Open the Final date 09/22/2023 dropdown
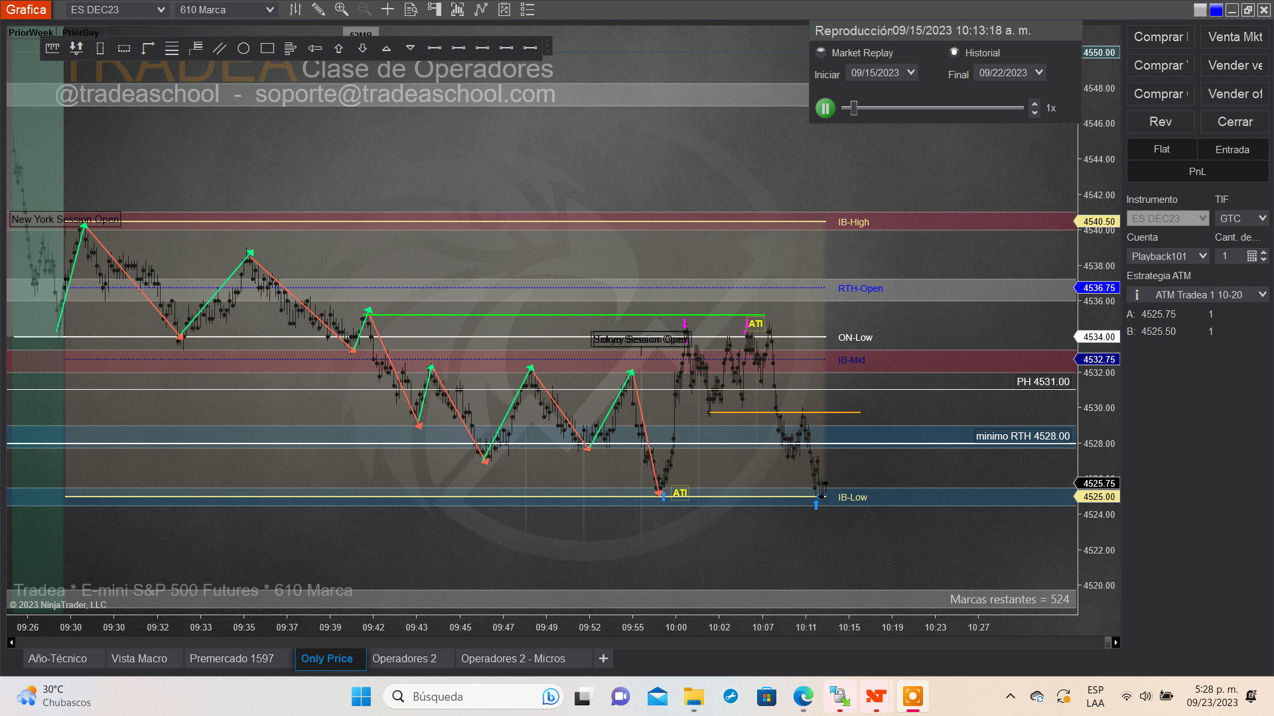The height and width of the screenshot is (716, 1274). point(1010,73)
